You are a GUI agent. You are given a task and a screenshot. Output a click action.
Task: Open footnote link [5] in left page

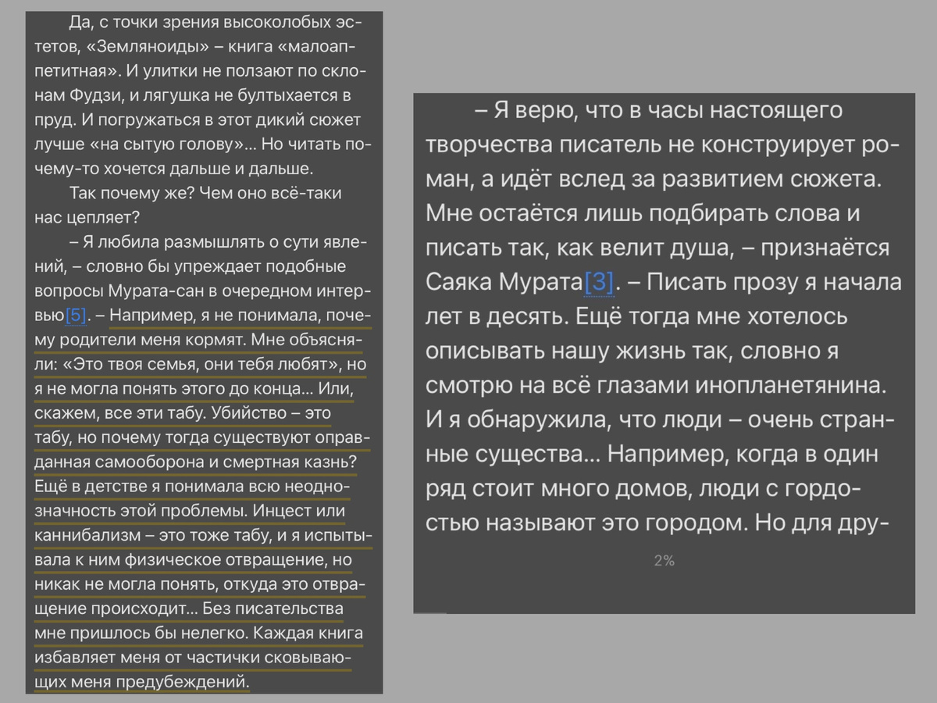coord(75,316)
